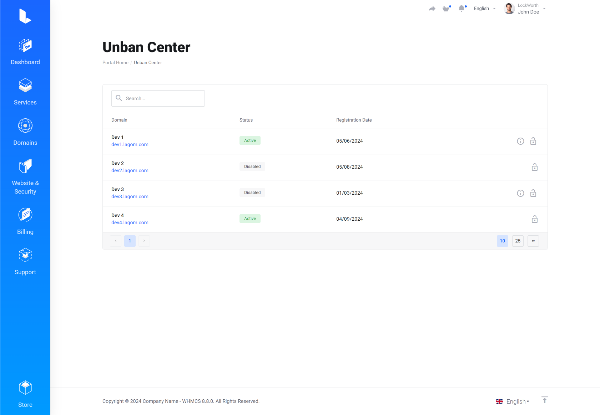Click the unlock icon for Dev 2
This screenshot has width=600, height=415.
tap(534, 167)
